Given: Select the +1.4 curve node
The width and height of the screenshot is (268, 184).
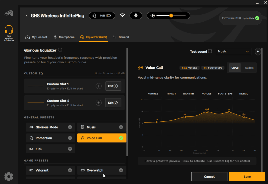Looking at the screenshot, I should pos(244,117).
